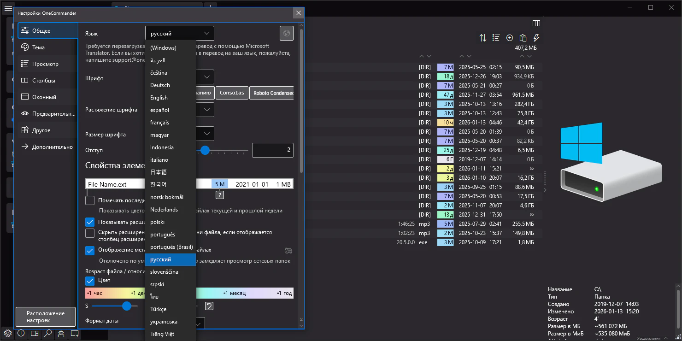Enable the Помечать последние checkbox
Screen dimensions: 682x341
click(x=90, y=200)
